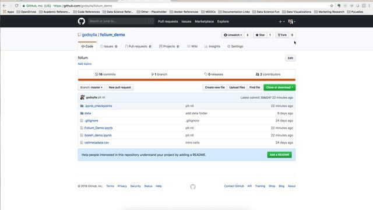Open the Wiki tab

point(192,47)
